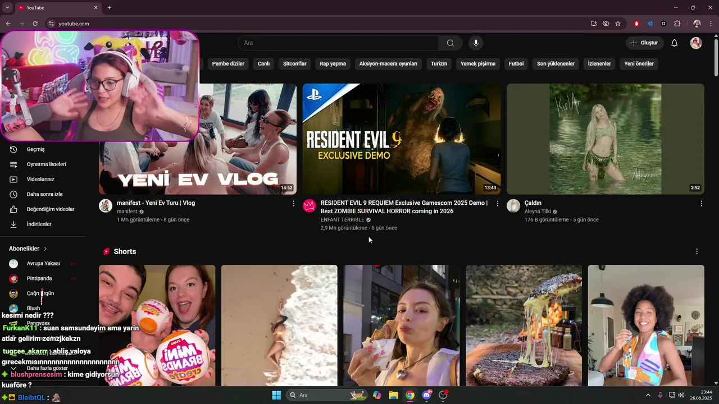719x404 pixels.
Task: Play the Yeni Ev Vlog video thumbnail
Action: pos(247,139)
